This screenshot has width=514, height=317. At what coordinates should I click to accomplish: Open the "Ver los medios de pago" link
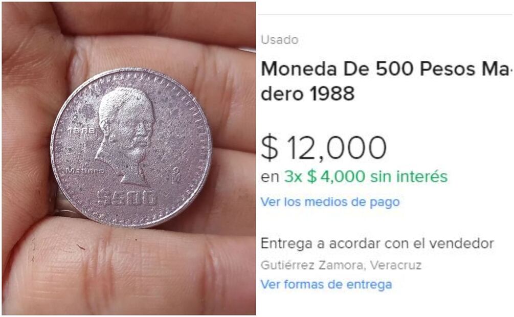pyautogui.click(x=330, y=202)
